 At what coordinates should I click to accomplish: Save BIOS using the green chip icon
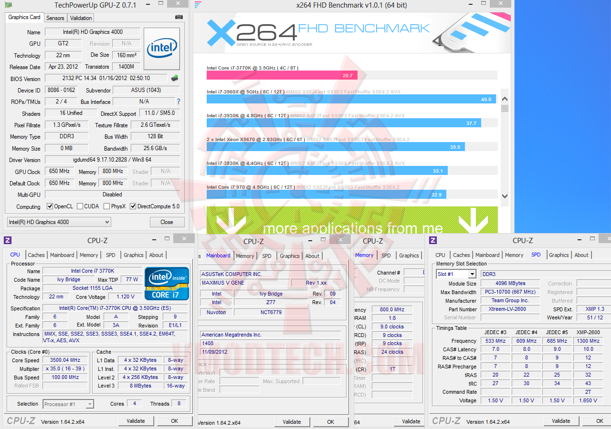pyautogui.click(x=175, y=78)
